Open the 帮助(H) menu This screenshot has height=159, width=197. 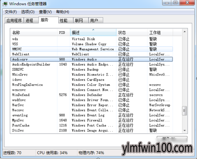pyautogui.click(x=63, y=12)
